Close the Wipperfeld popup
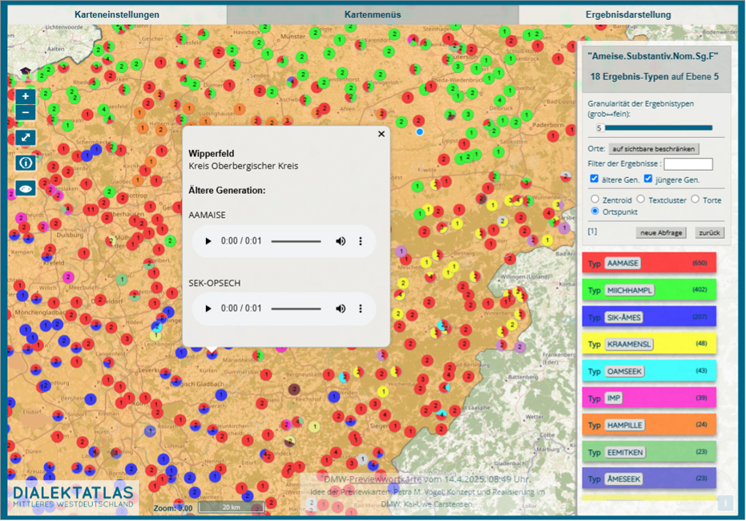This screenshot has height=521, width=746. [x=381, y=135]
